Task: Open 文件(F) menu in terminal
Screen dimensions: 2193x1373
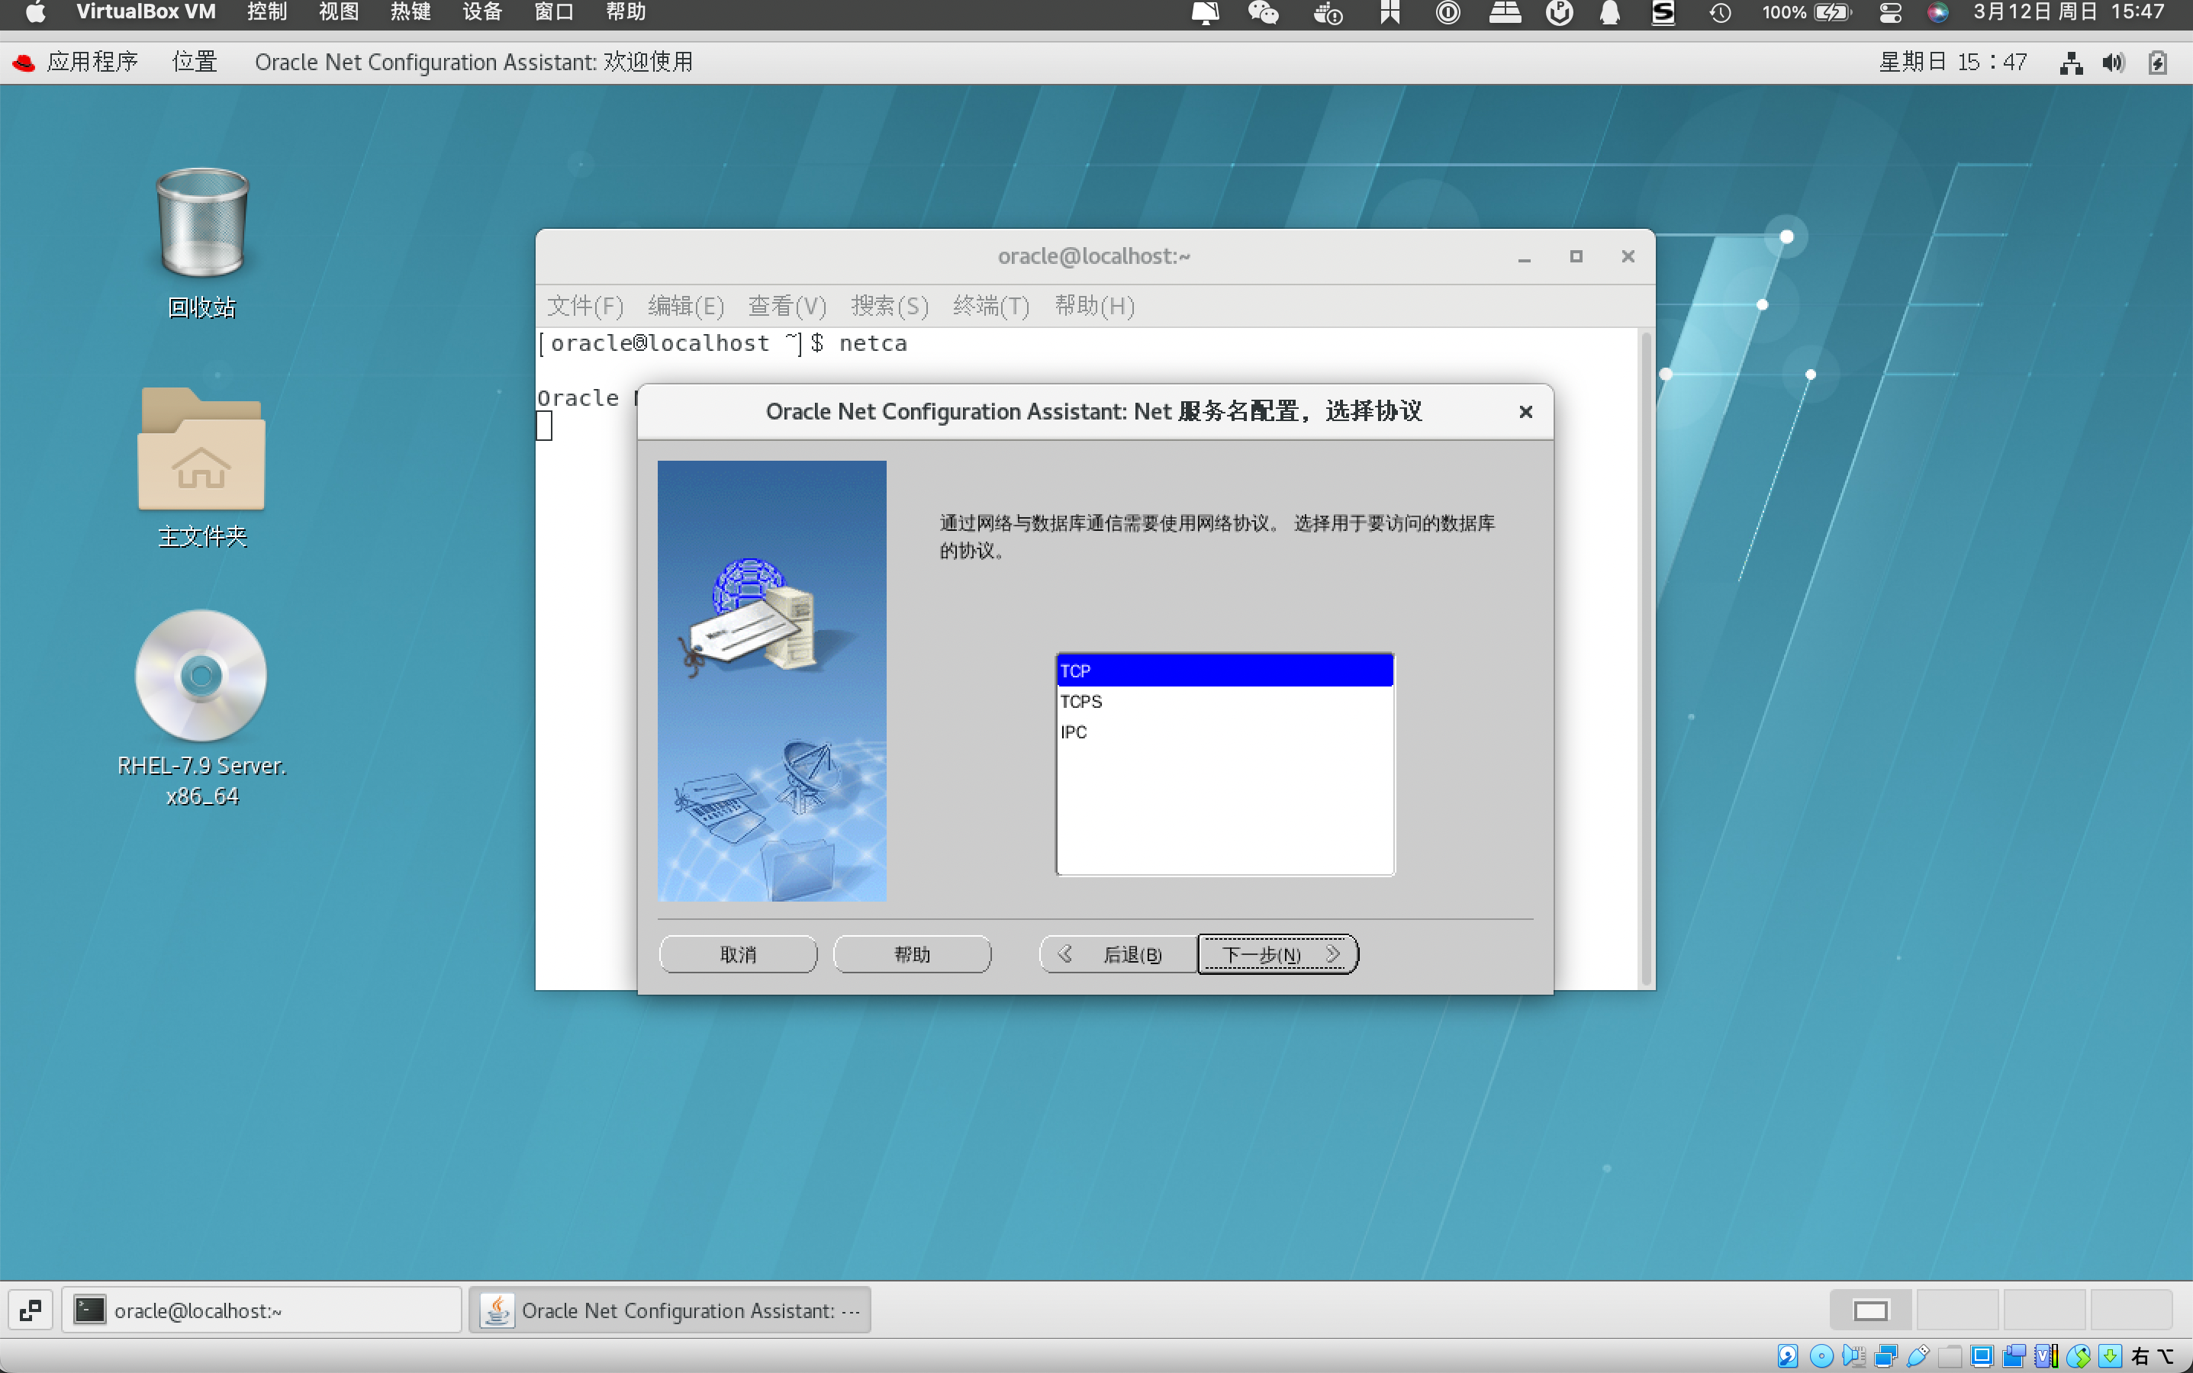Action: (585, 306)
